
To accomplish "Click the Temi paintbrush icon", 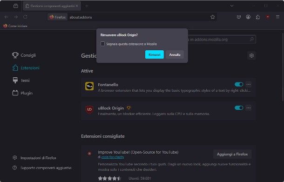I will [x=15, y=80].
